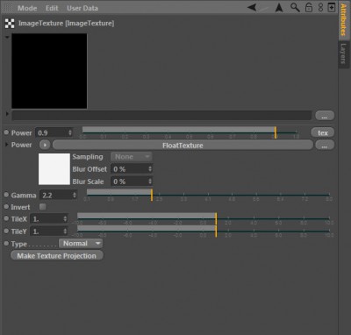
Task: Open the Type dropdown set to Normal
Action: pos(81,244)
